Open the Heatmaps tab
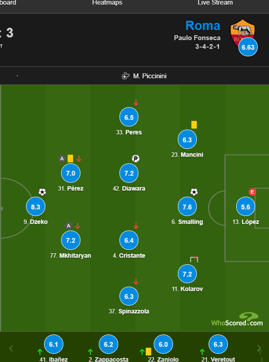The width and height of the screenshot is (269, 362). pos(107,3)
